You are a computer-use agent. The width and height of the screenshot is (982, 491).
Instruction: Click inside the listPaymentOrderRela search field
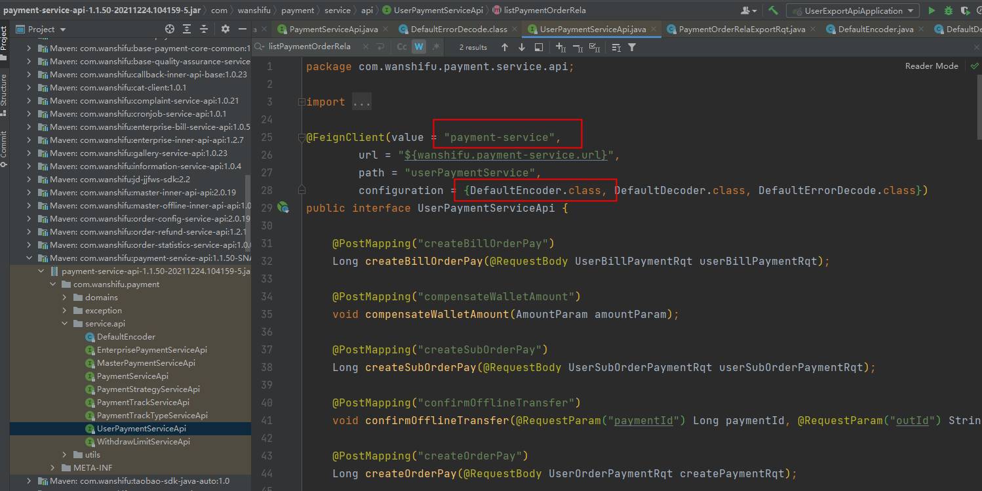[x=309, y=47]
